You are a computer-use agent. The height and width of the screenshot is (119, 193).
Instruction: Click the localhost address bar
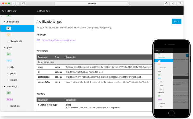pyautogui.click(x=92, y=4)
